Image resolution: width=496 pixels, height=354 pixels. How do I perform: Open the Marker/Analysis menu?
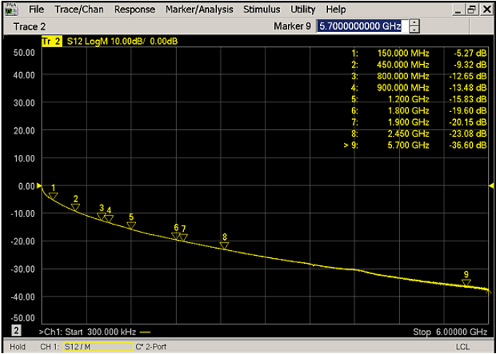coord(199,9)
